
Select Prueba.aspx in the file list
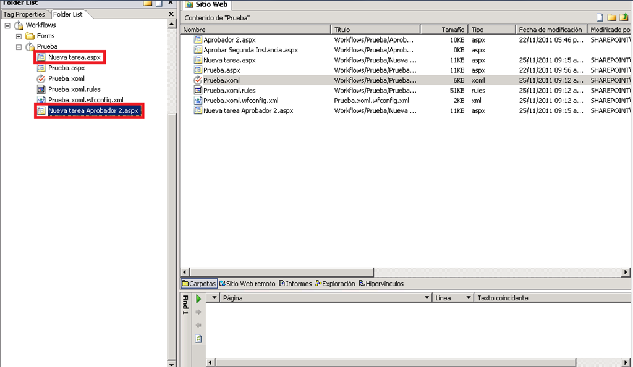pyautogui.click(x=222, y=70)
